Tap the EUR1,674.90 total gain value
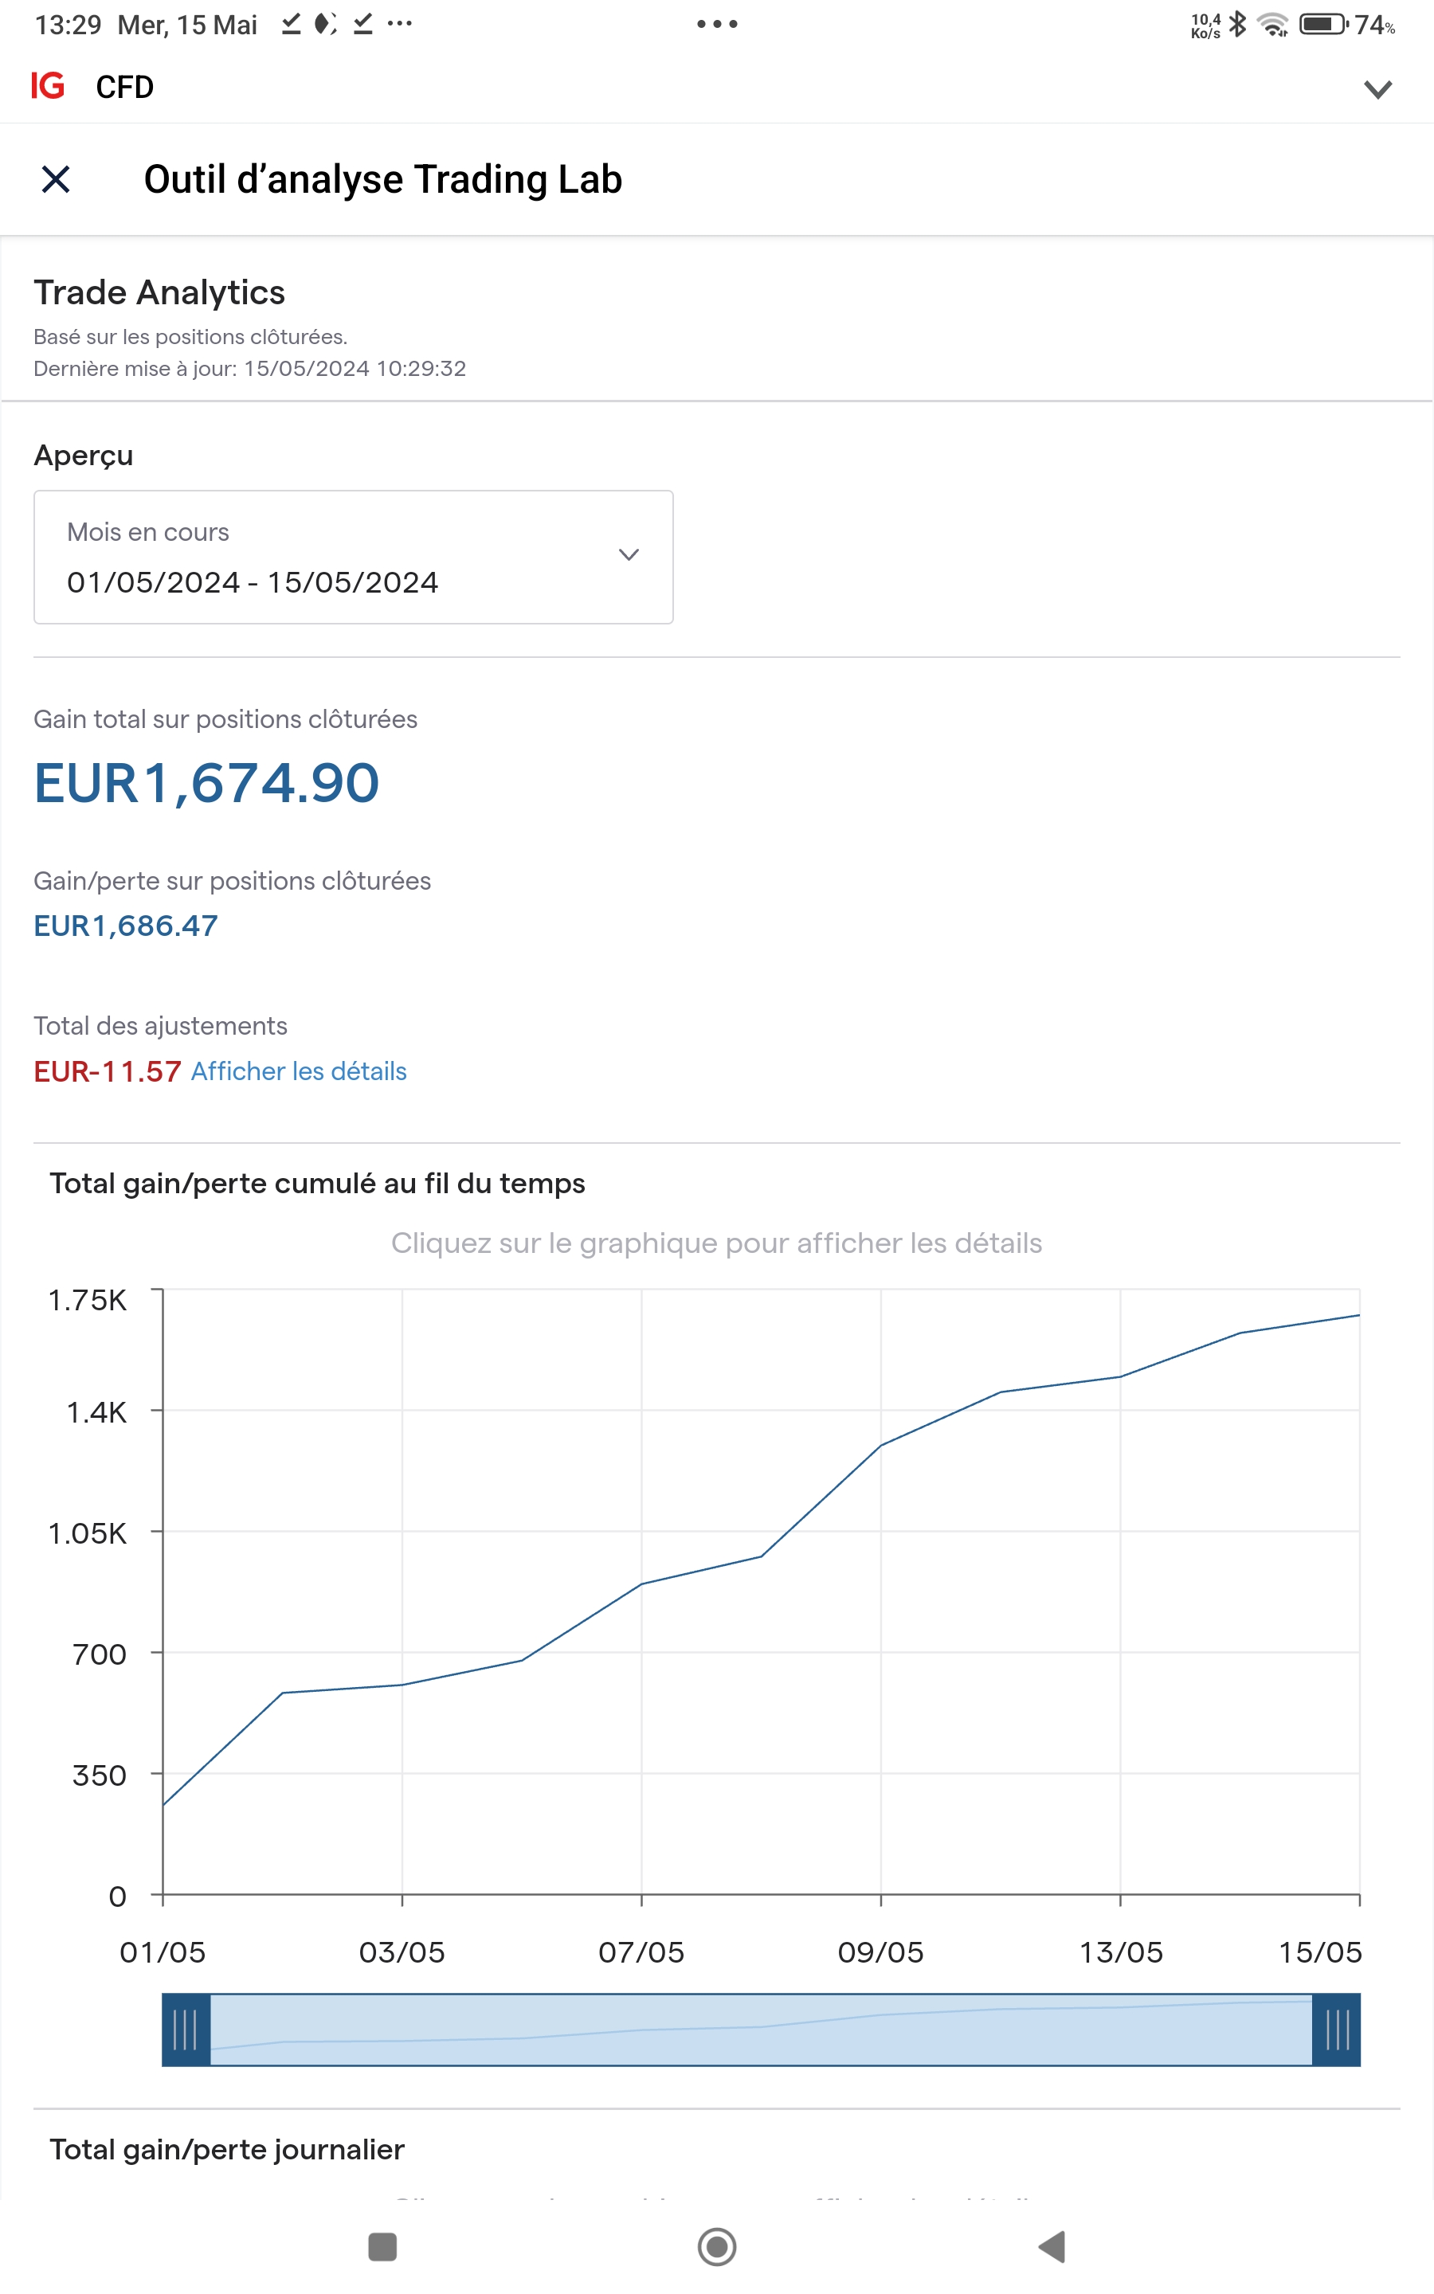This screenshot has width=1434, height=2294. coord(207,784)
